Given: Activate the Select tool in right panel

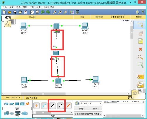Looking at the screenshot, I should point(140,25).
